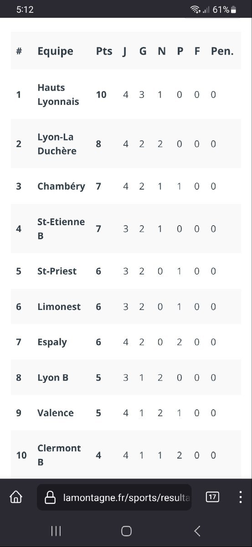This screenshot has height=547, width=252.
Task: Select the Hauts Lyonnais team row
Action: 126,94
